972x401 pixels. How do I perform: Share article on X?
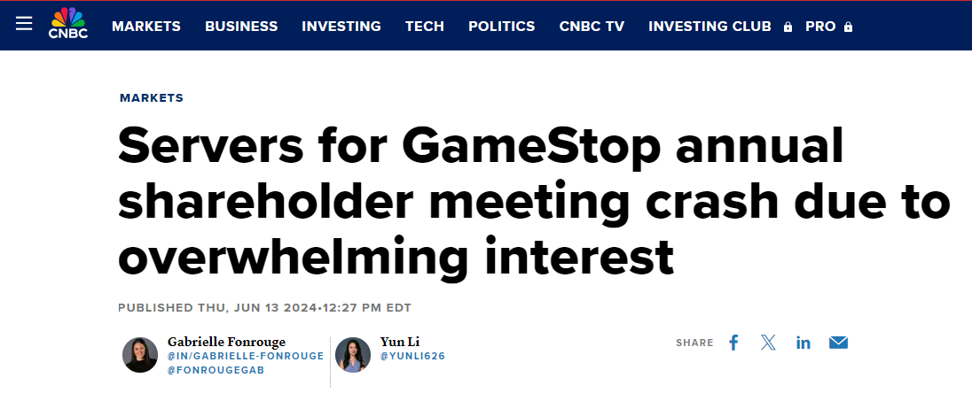point(768,343)
